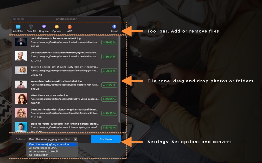Open the About info icon

[x=114, y=27]
